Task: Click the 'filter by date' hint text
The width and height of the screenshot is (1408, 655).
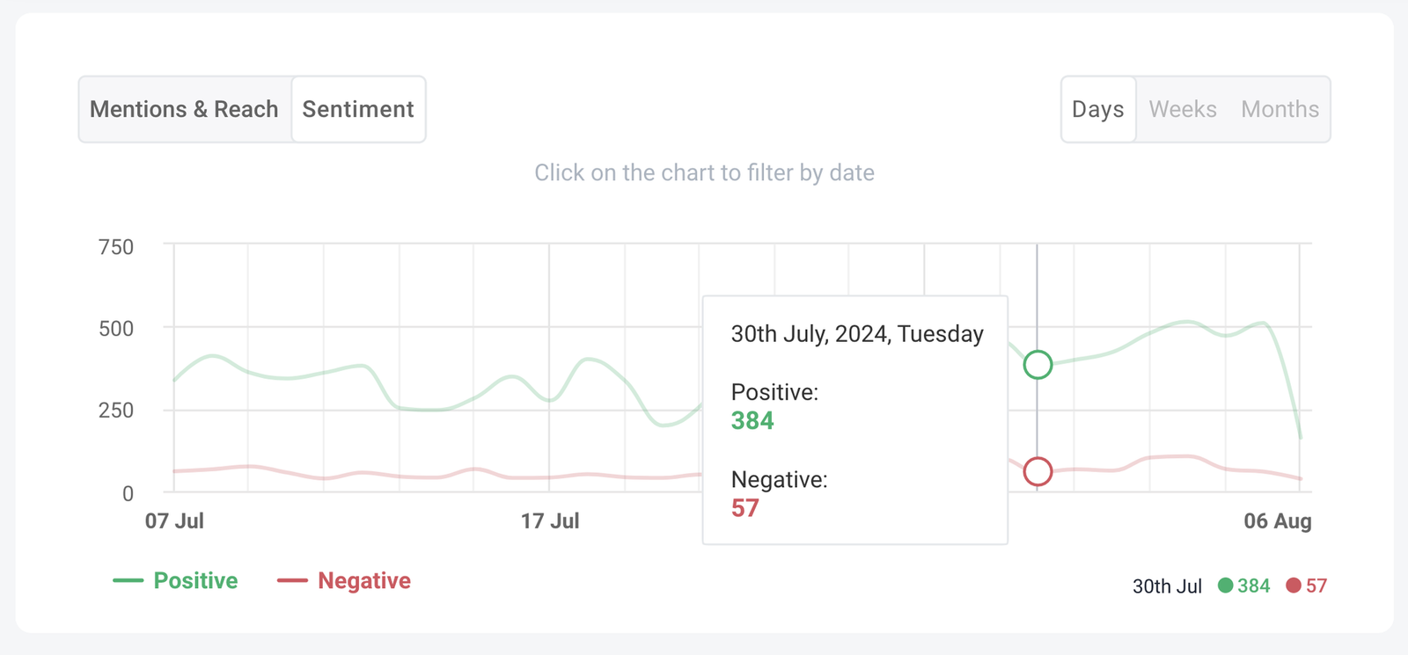Action: [704, 172]
